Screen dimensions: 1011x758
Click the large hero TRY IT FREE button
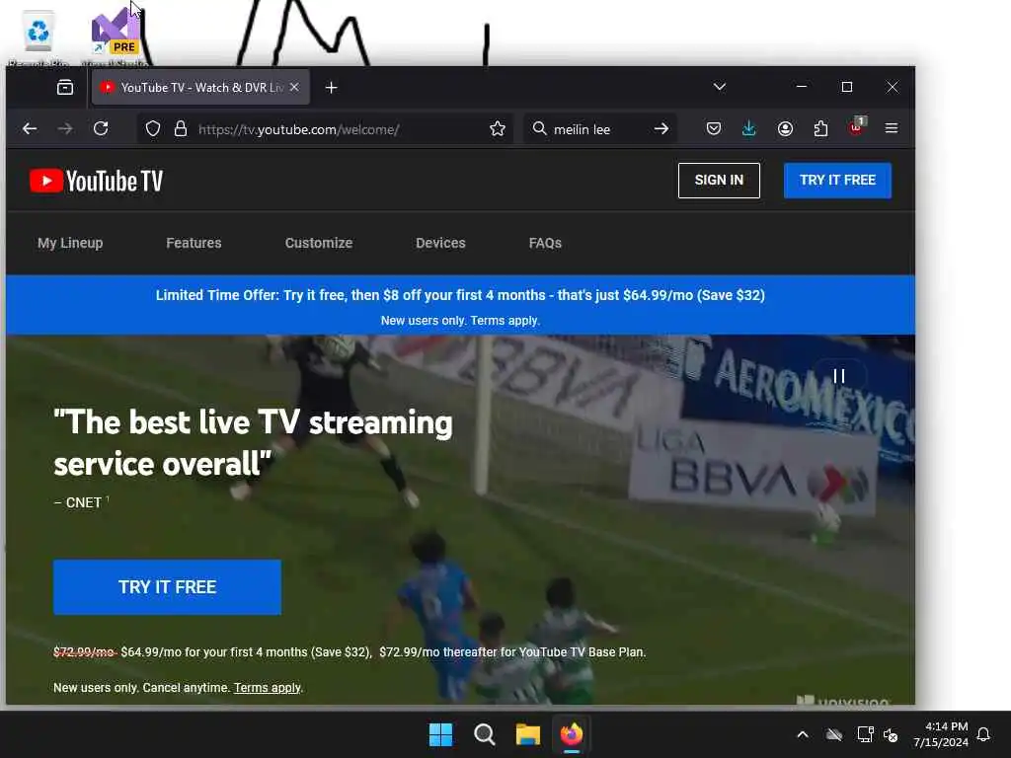point(167,587)
